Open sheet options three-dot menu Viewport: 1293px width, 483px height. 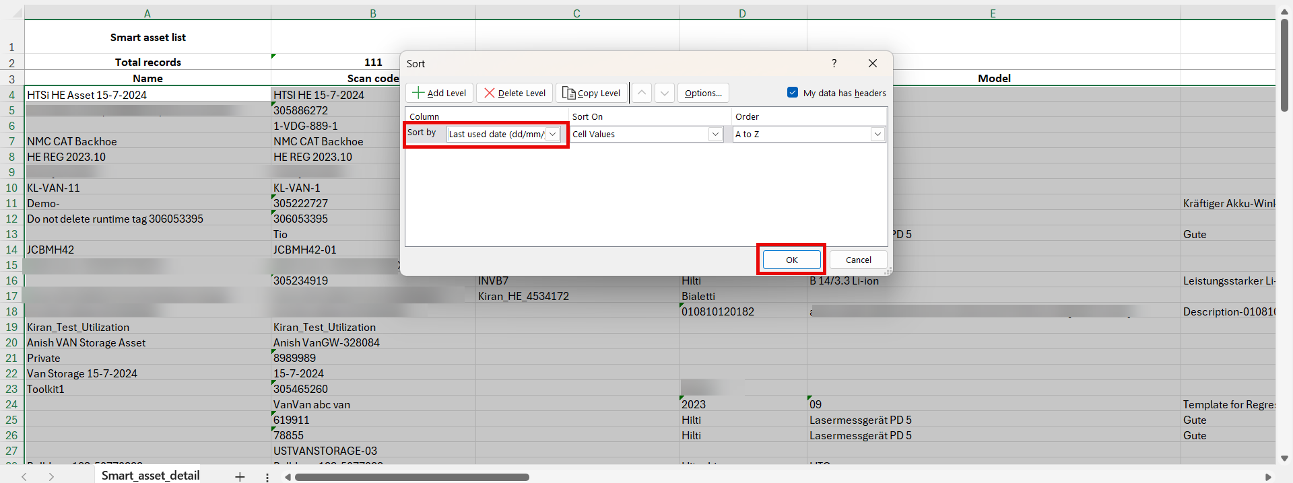click(x=267, y=477)
